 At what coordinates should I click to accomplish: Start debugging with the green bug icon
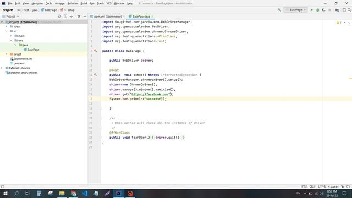pos(318,10)
